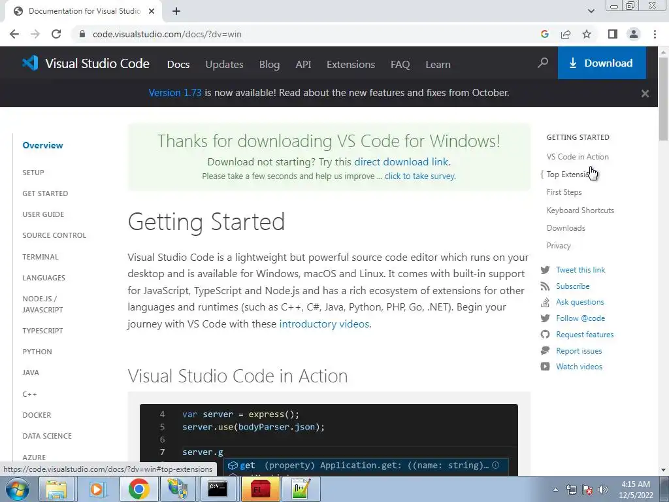Expand the USER GUIDE sidebar section
Viewport: 669px width, 502px height.
(x=43, y=214)
